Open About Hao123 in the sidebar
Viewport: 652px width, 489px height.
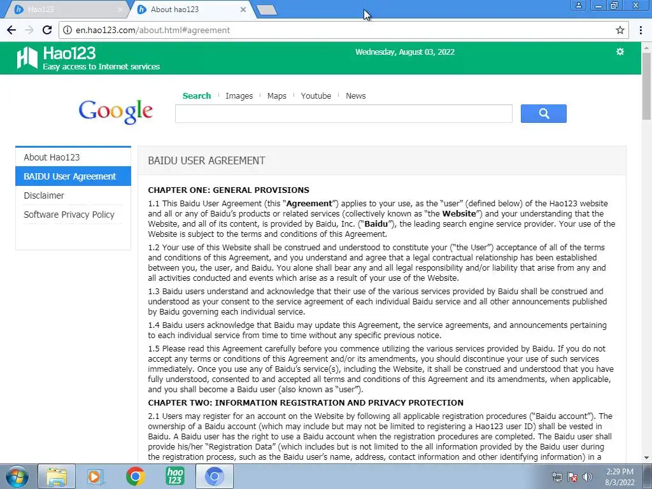tap(73, 157)
